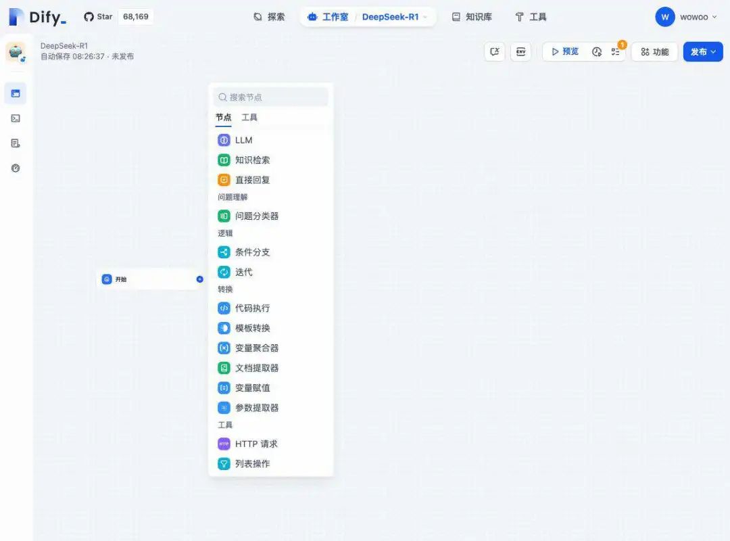Image resolution: width=730 pixels, height=541 pixels.
Task: Open the API access terminal sidebar icon
Action: pos(16,118)
